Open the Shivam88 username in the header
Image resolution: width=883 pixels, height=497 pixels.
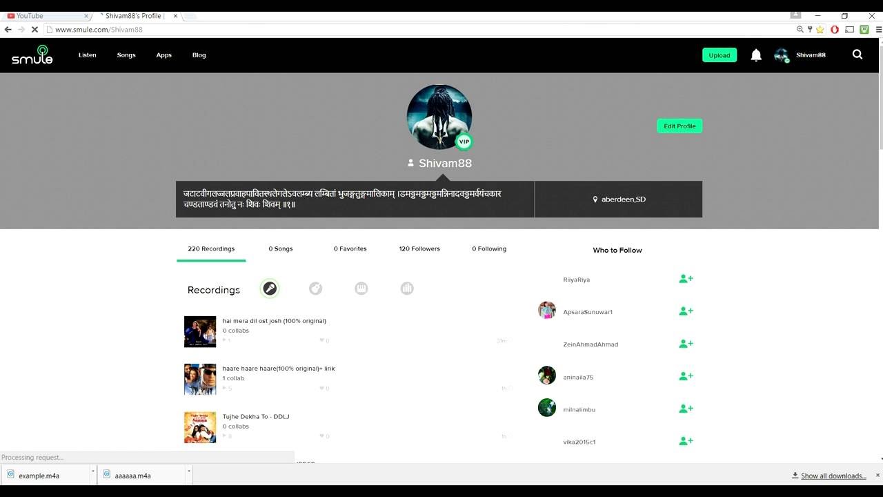click(811, 55)
